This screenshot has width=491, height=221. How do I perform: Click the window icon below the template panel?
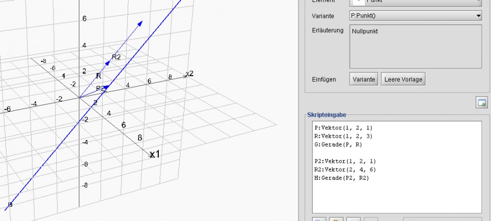481,103
